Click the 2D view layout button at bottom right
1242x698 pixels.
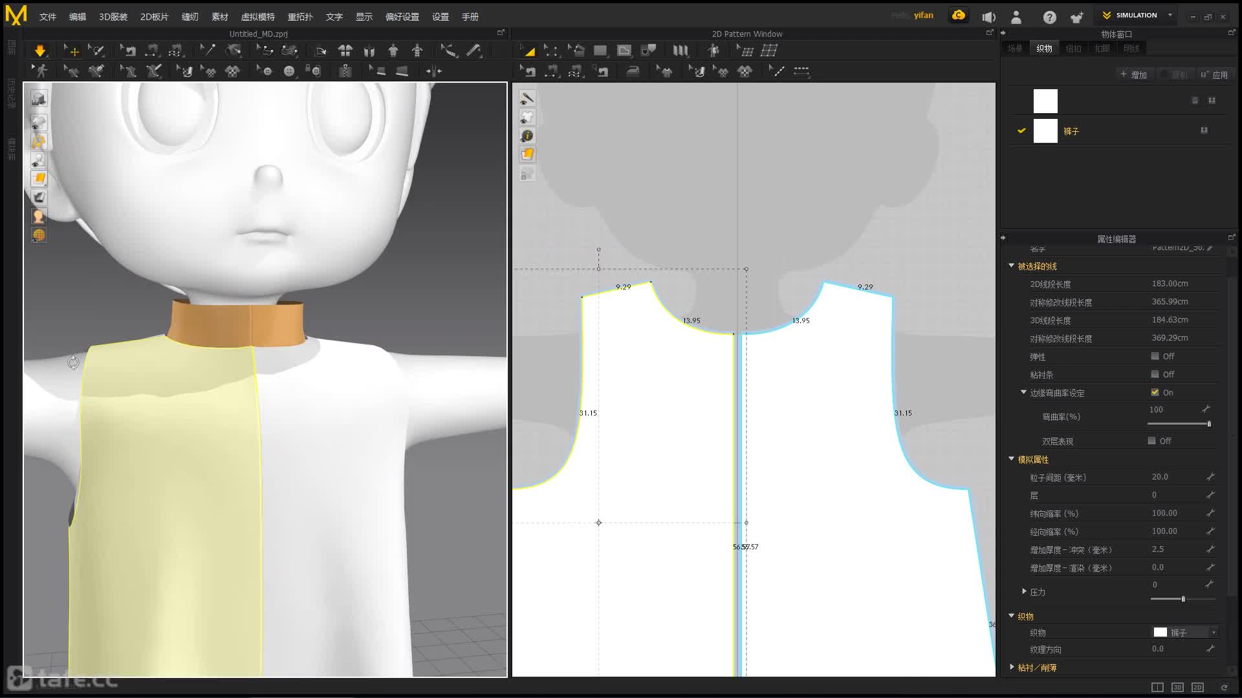(1197, 687)
